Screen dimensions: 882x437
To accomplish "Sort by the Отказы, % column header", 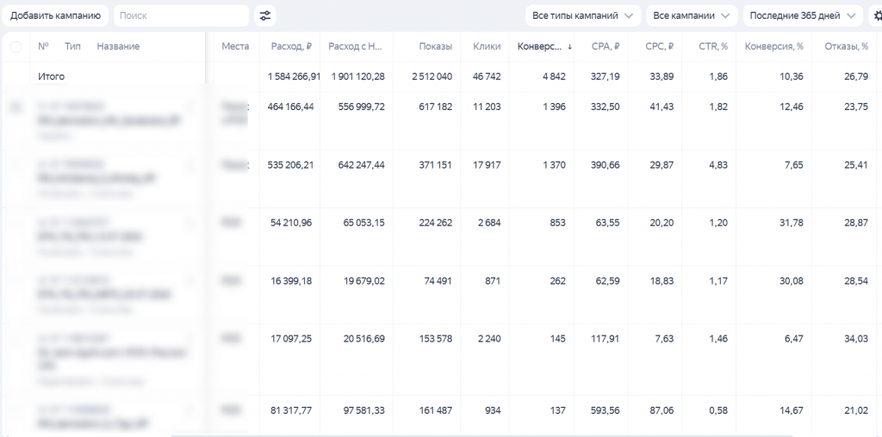I will pos(847,46).
